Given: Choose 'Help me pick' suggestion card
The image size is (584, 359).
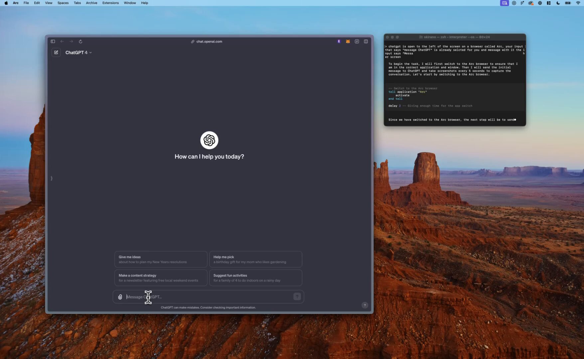Looking at the screenshot, I should click(255, 259).
